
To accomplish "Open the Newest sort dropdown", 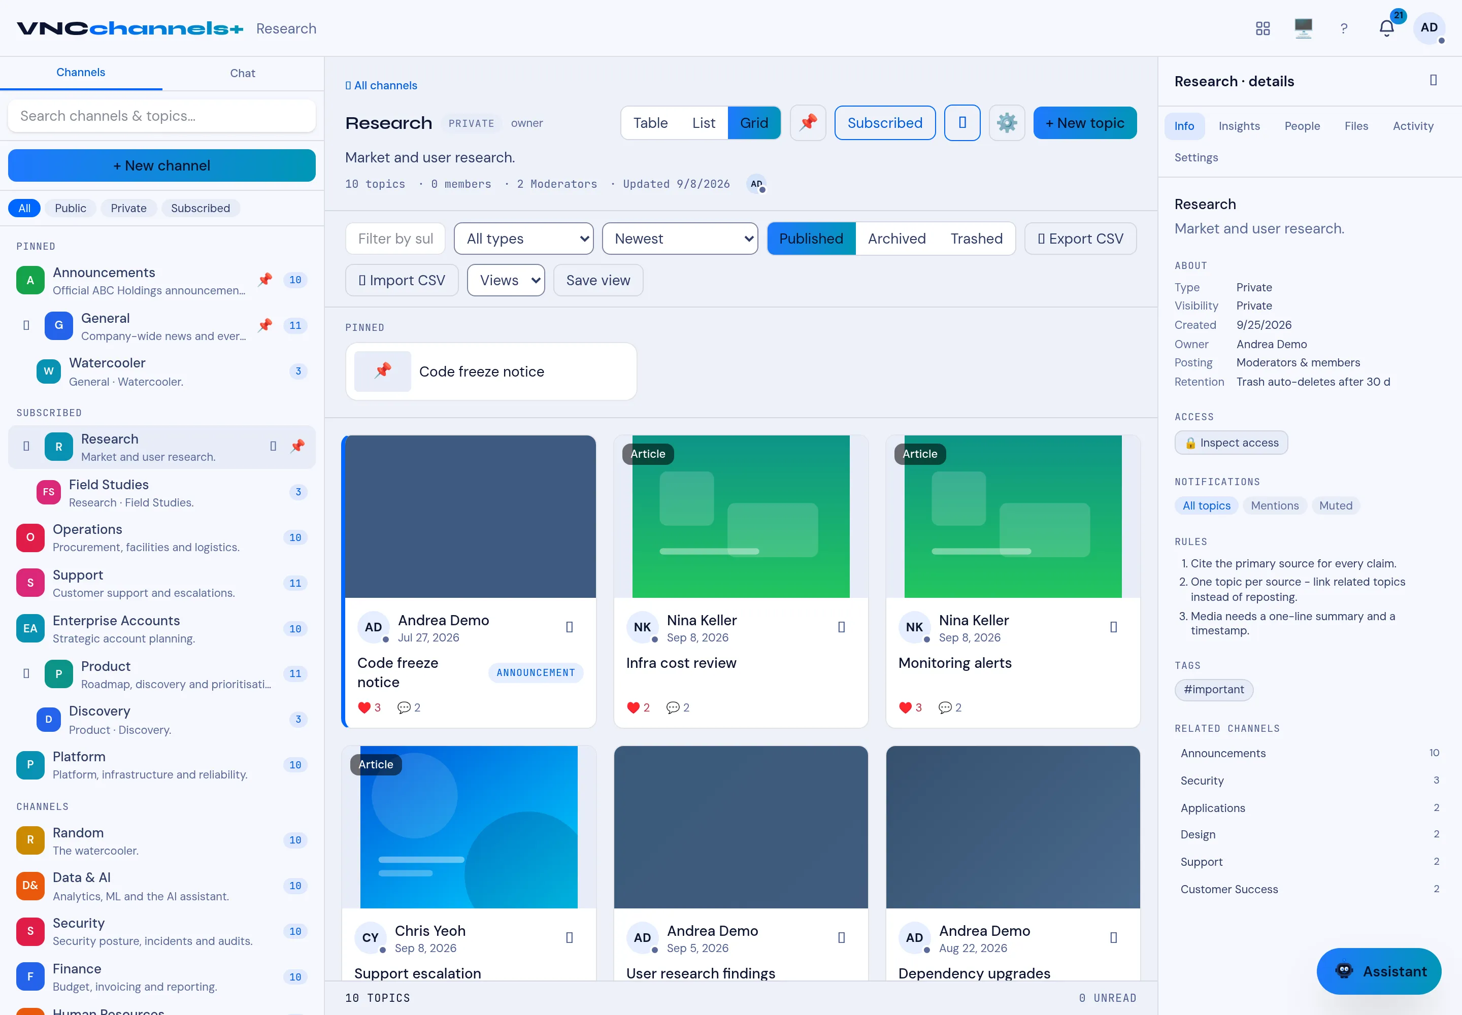I will point(679,239).
